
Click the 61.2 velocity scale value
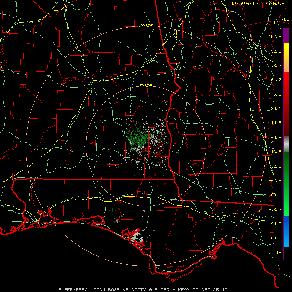click(276, 80)
